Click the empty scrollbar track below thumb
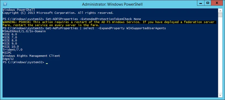The image size is (225, 100). coord(220,55)
